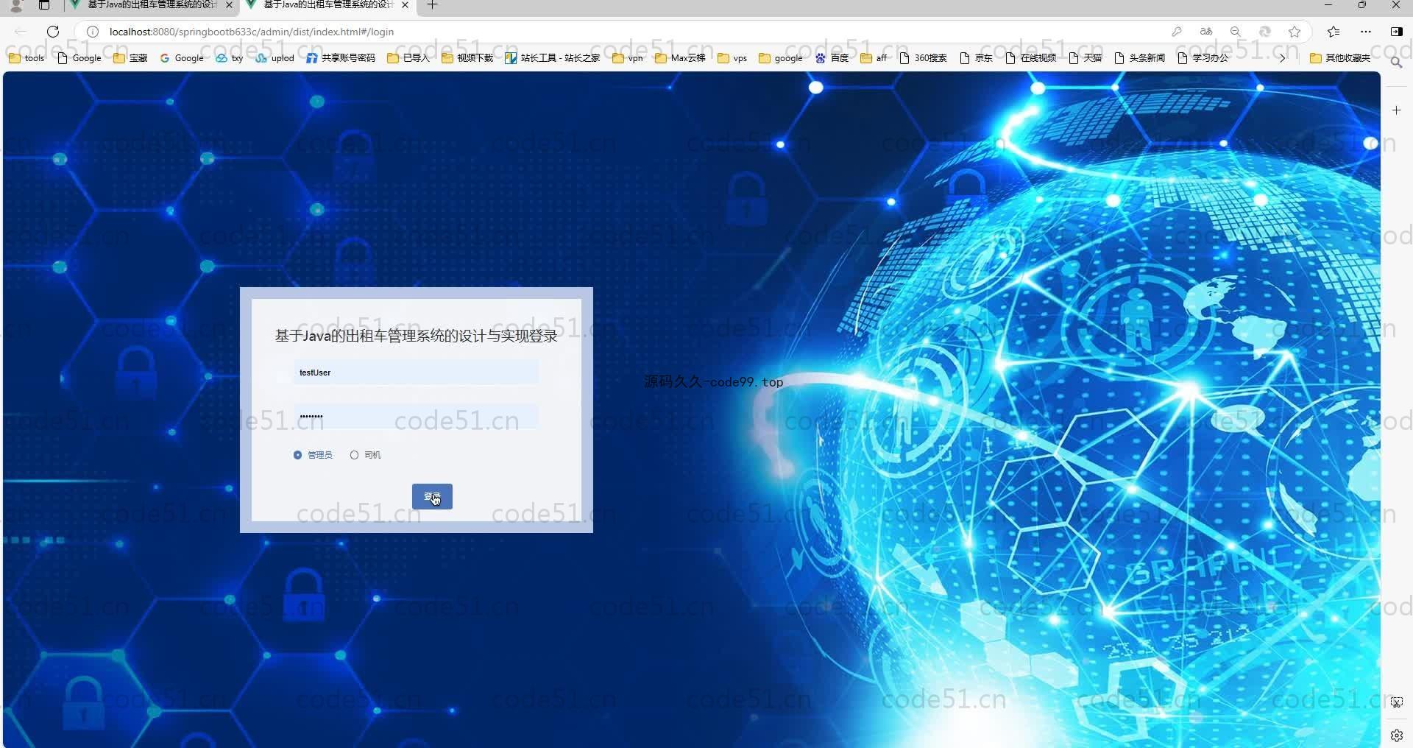Open the Google bookmark with G logo
Image resolution: width=1413 pixels, height=748 pixels.
182,58
